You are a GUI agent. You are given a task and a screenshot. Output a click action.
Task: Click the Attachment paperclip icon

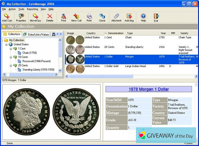(x=116, y=17)
